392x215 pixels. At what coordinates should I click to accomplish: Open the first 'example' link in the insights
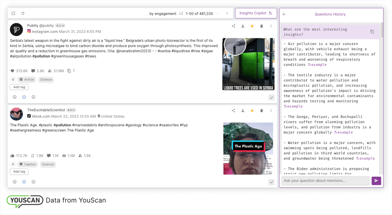point(317,65)
